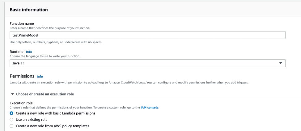
Task: Click "Enter a name that describes" helper text
Action: click(49, 28)
